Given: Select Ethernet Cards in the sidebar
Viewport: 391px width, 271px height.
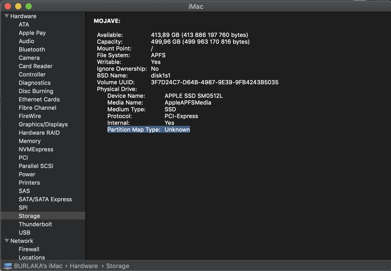Looking at the screenshot, I should (x=39, y=99).
